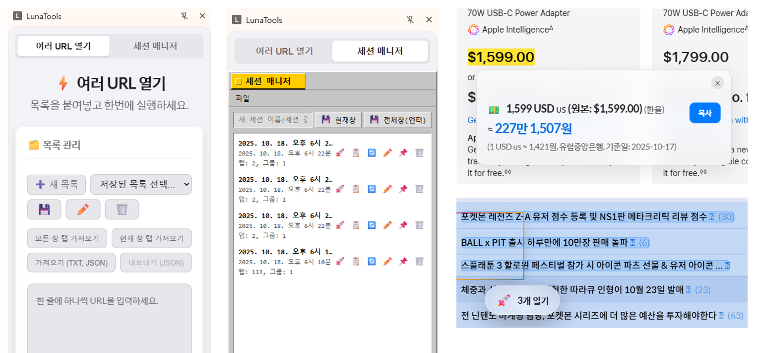Screen dimensions: 760x353
Task: Toggle pin icon of the 목록 관리 LunaTools window
Action: [184, 16]
